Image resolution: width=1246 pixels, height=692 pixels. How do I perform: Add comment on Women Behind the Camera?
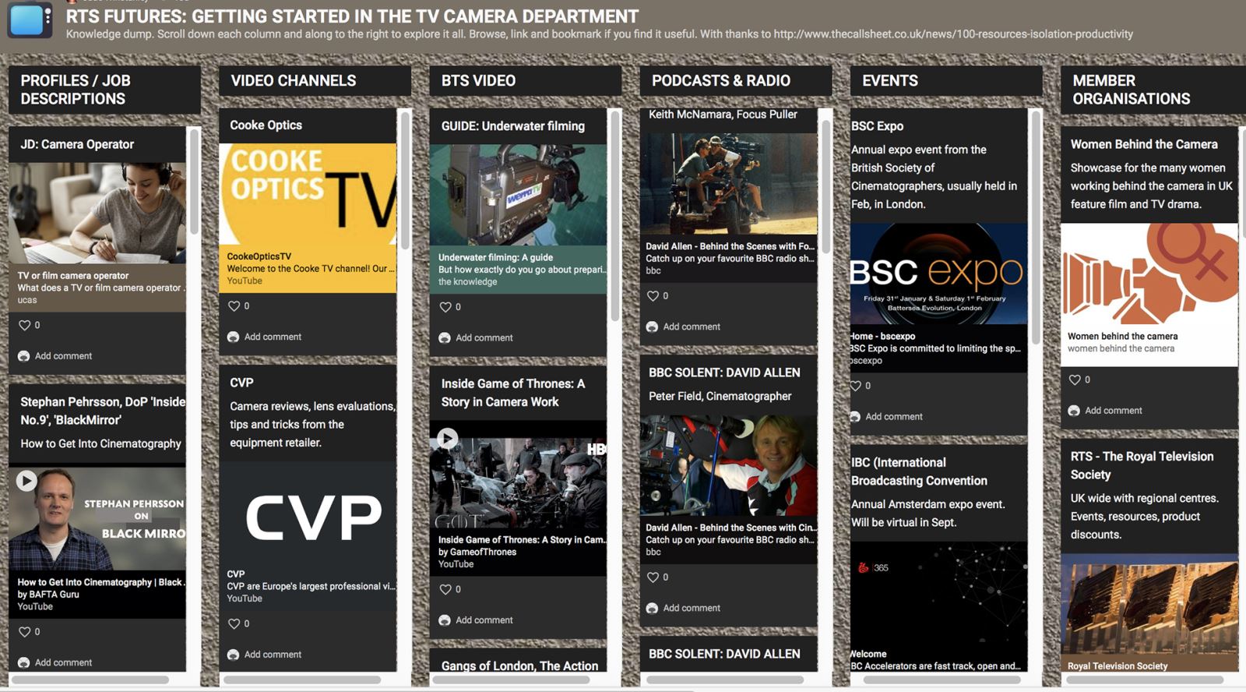pos(1114,411)
